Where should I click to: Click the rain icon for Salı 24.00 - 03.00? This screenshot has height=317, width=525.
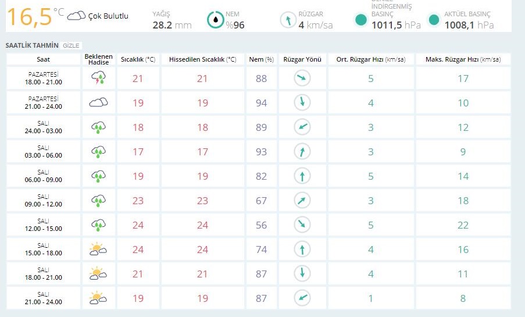tap(98, 127)
